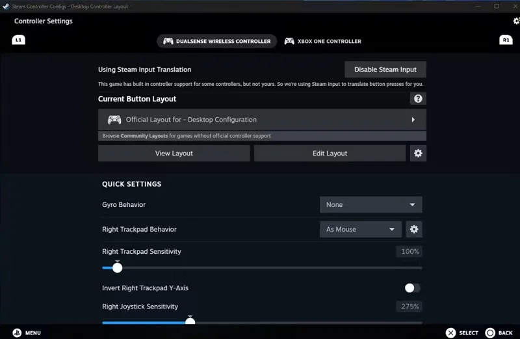Viewport: 520px width, 339px height.
Task: Click the help question mark icon
Action: (418, 99)
